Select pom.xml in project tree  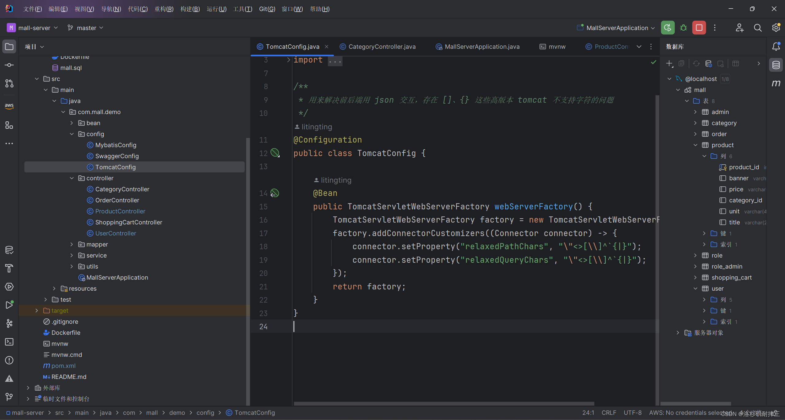click(x=63, y=366)
